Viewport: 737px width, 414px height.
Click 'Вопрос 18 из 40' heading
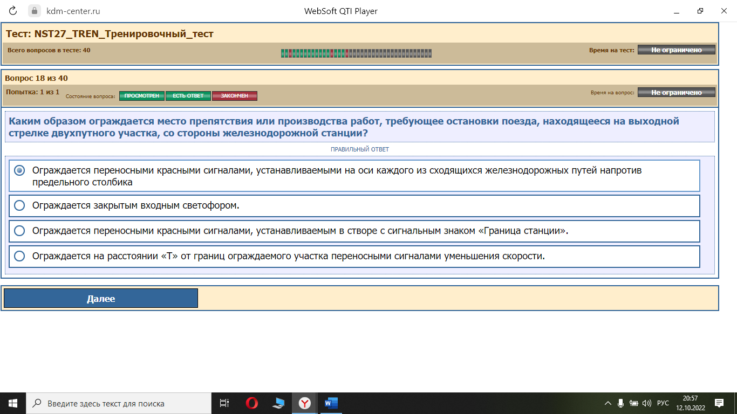[37, 78]
